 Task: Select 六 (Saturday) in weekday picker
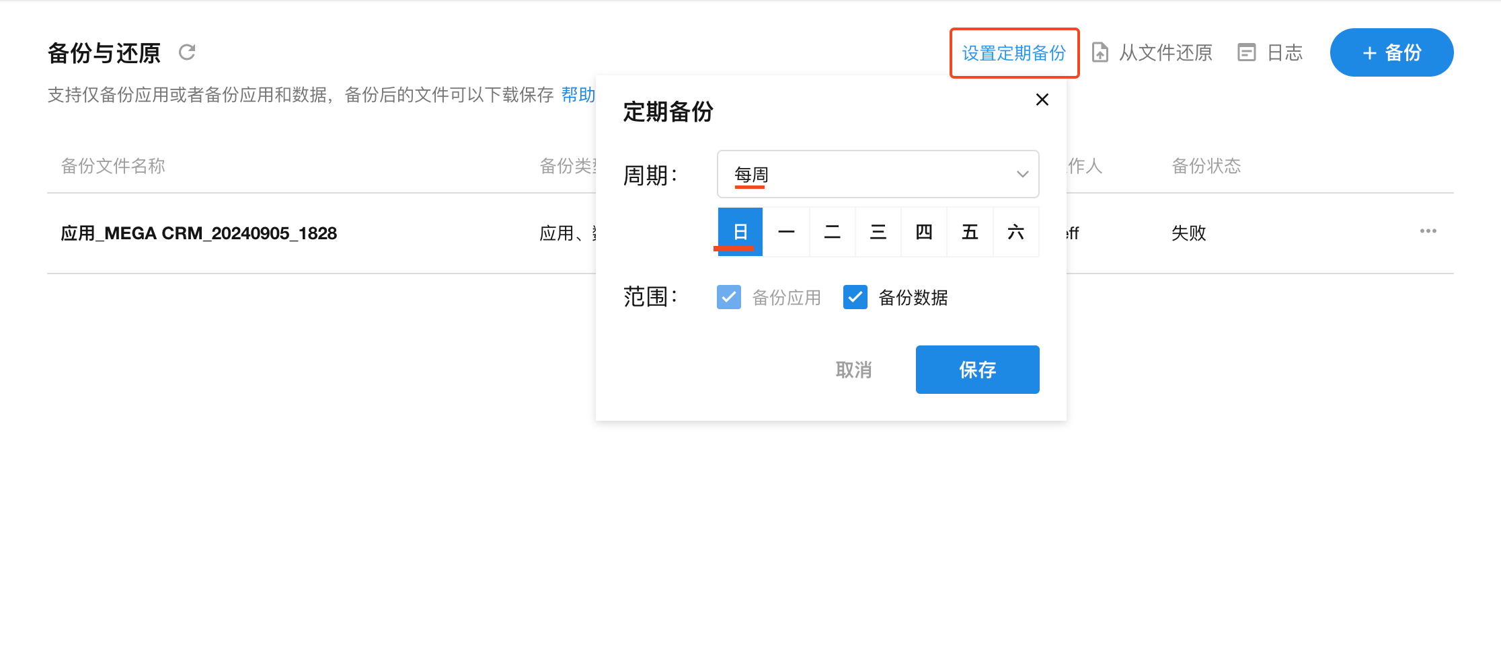[x=1015, y=232]
